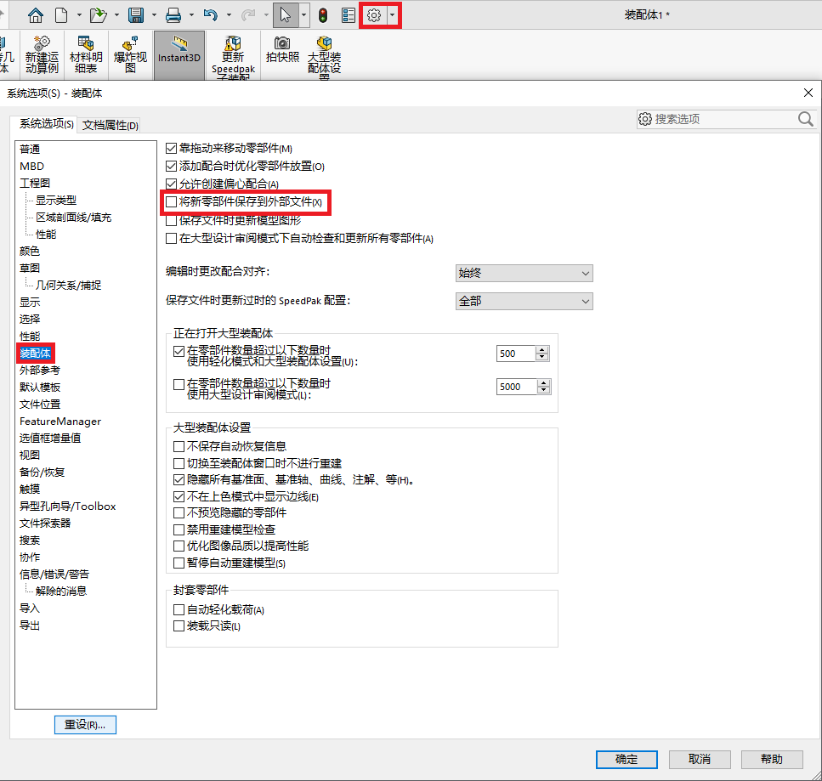This screenshot has height=781, width=822.
Task: Switch to the 文档属性 tab
Action: (111, 125)
